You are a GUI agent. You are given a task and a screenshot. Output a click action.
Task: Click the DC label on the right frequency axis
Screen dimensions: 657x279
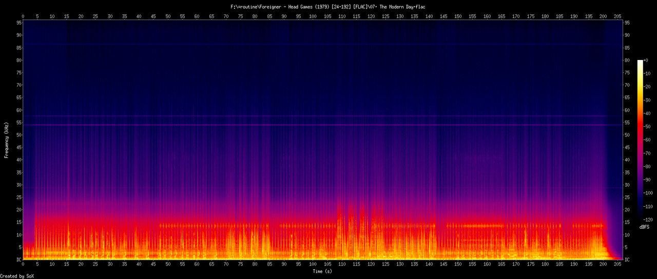tap(627, 260)
